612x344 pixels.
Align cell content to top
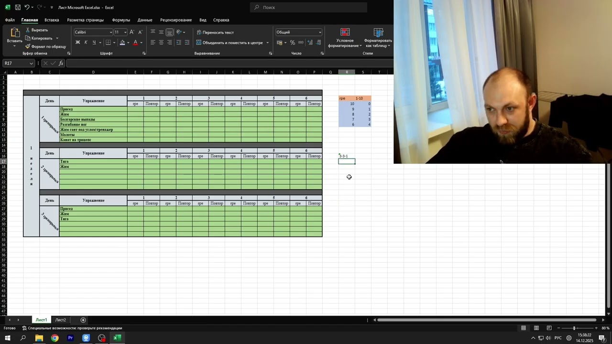tap(153, 32)
